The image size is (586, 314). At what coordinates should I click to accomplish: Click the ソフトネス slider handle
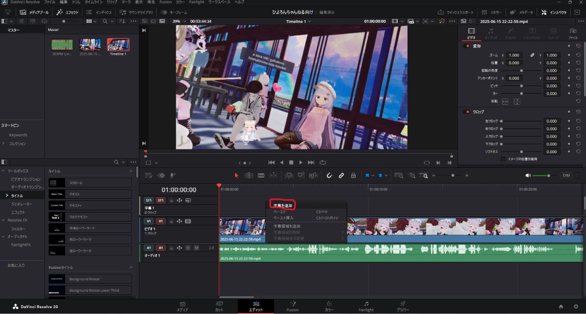pos(521,152)
